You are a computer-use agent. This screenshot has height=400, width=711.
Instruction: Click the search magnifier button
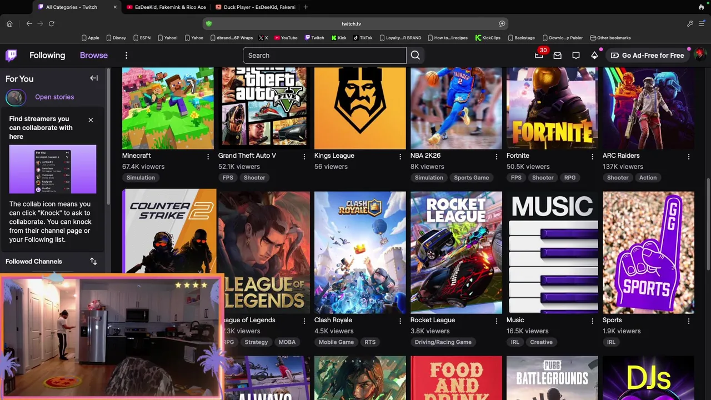click(x=415, y=56)
